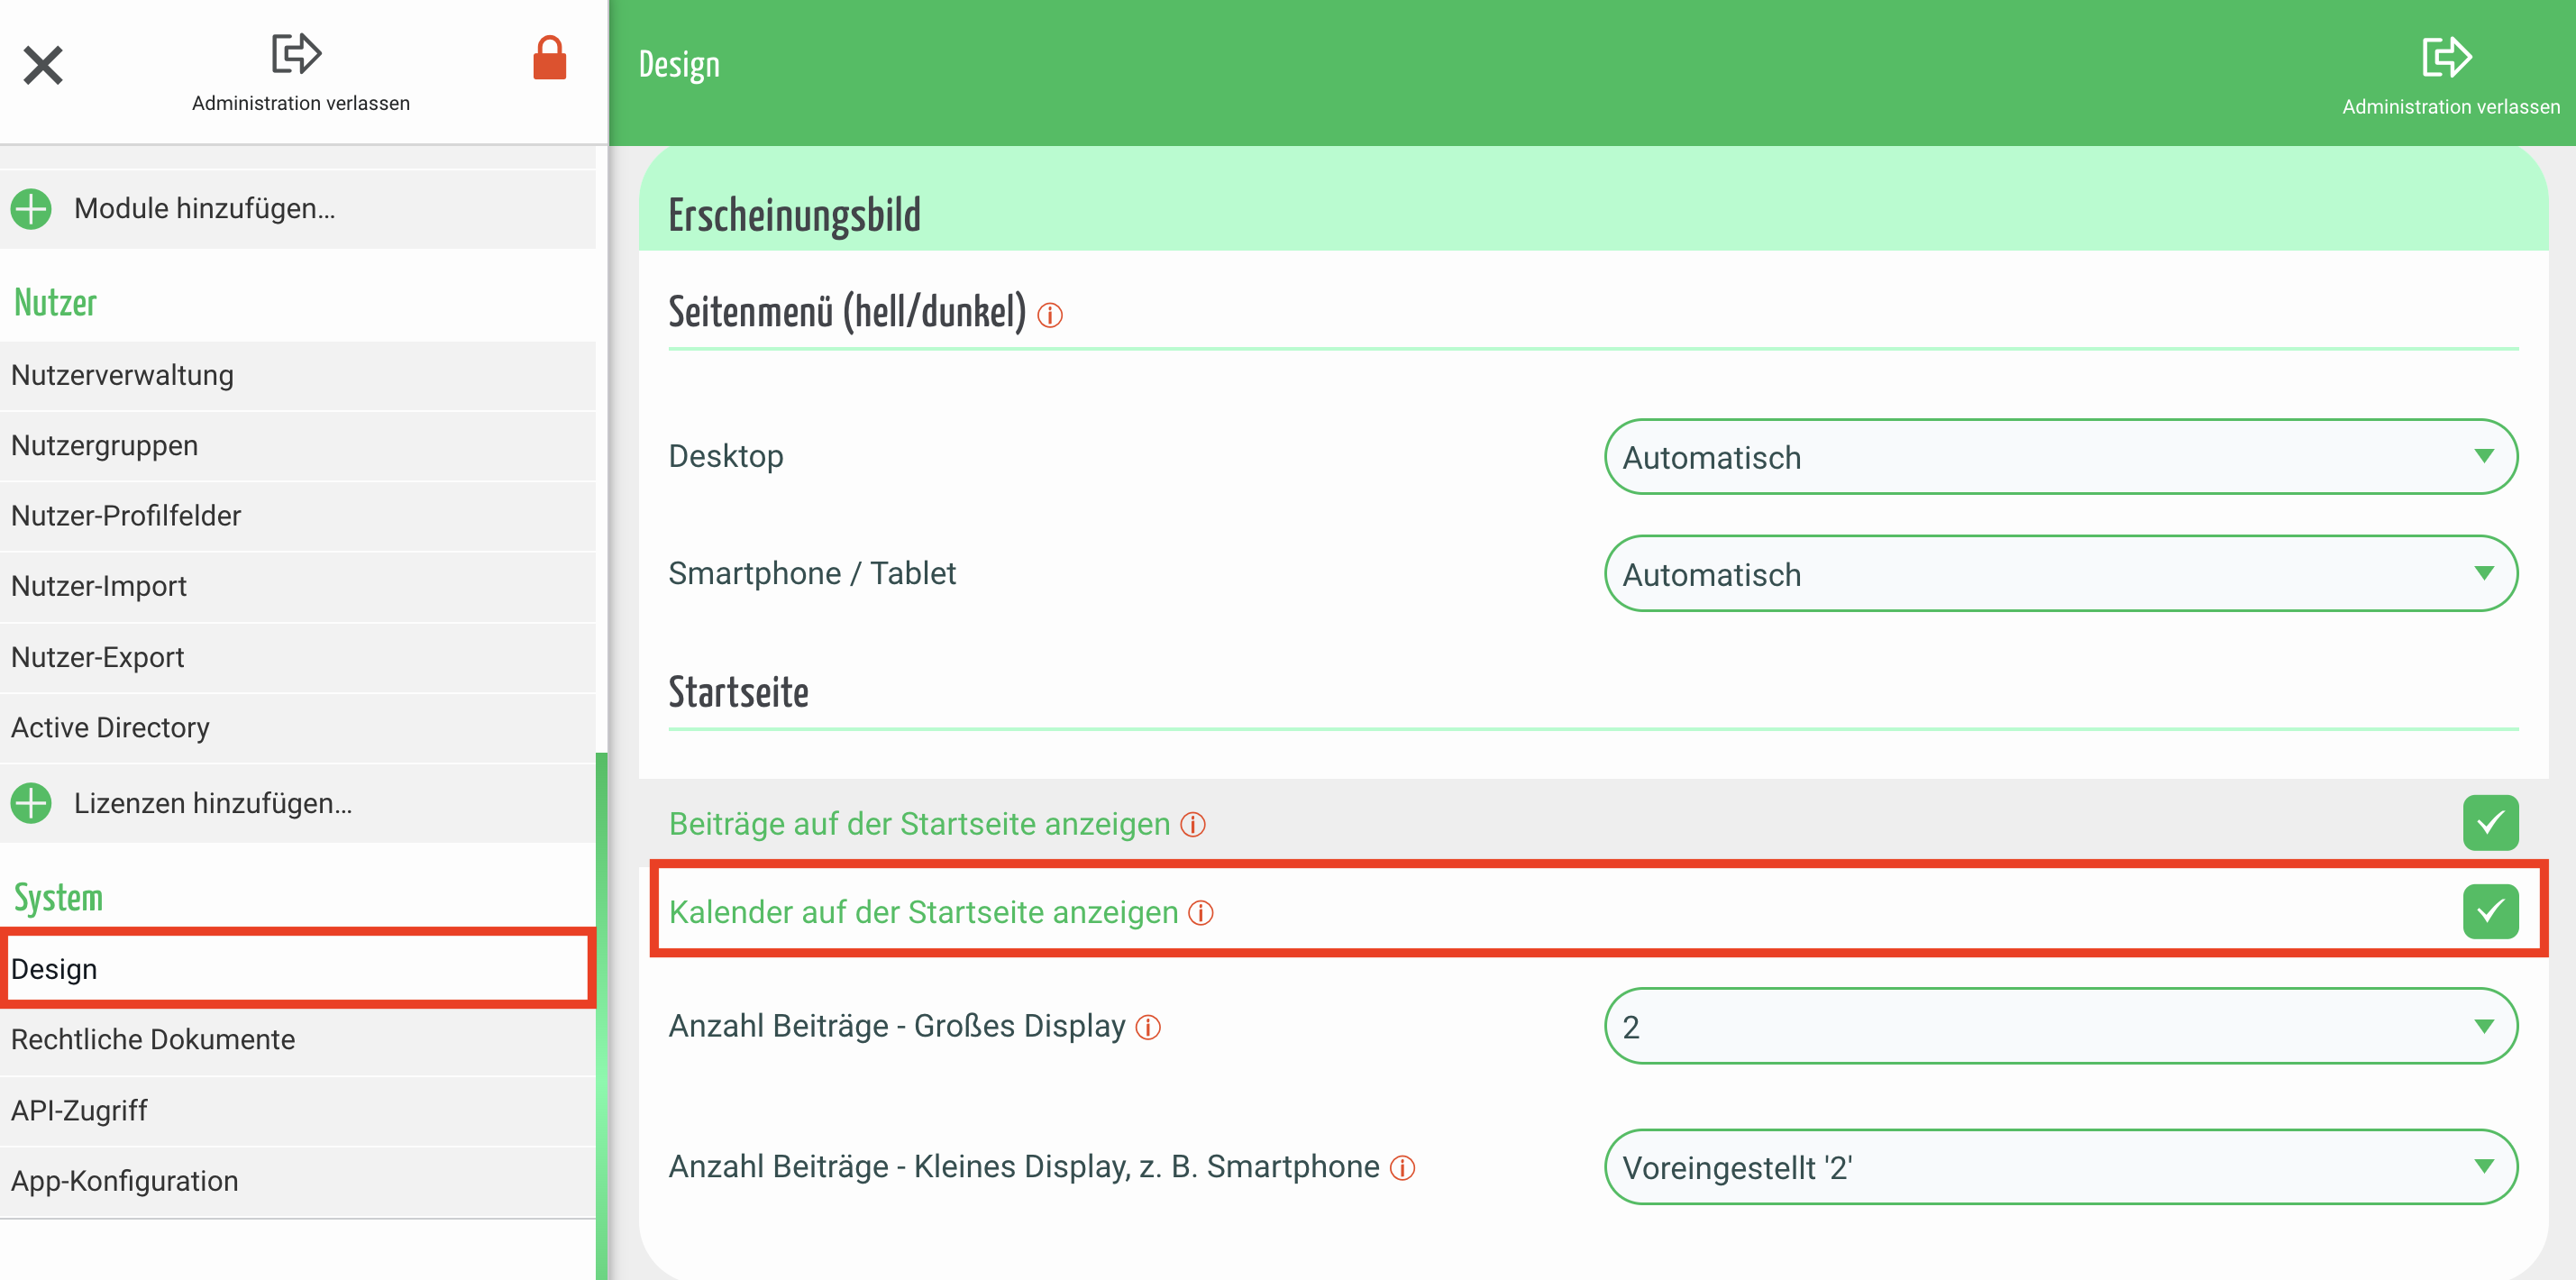Click the plus icon beside Module hinzufügen
Image resolution: width=2576 pixels, height=1280 pixels.
pos(31,209)
